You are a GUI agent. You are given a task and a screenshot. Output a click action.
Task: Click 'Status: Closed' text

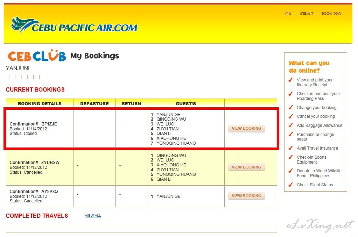(x=23, y=134)
